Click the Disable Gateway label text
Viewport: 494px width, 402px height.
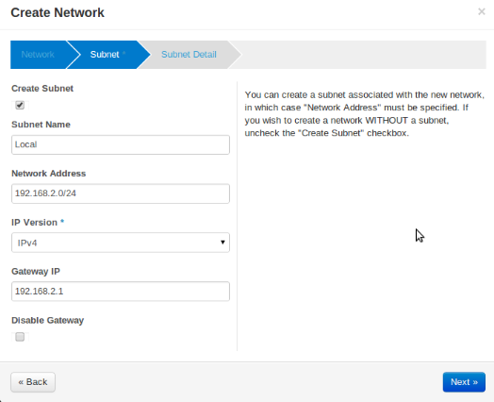(x=47, y=320)
